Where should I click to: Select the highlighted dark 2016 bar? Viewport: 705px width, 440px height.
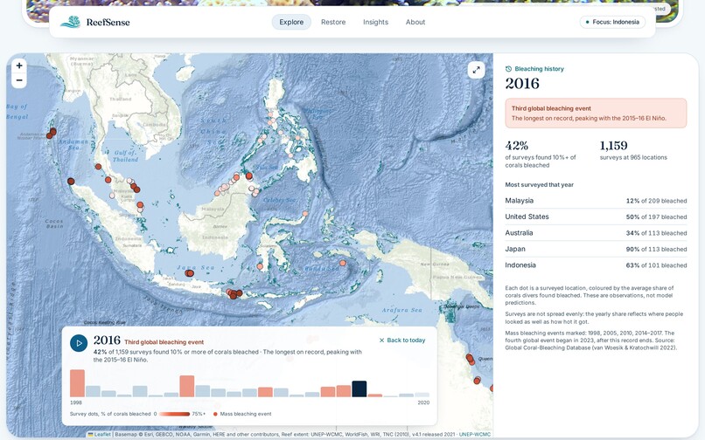[x=359, y=388]
